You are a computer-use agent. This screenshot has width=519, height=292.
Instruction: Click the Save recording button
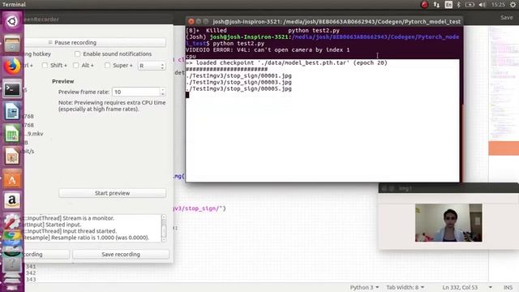[121, 254]
